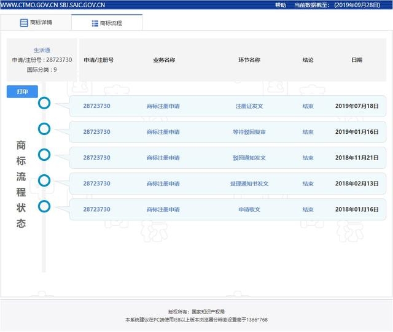Click 商标注册申请 in the 2019年07月18日 row
The image size is (393, 332).
163,106
